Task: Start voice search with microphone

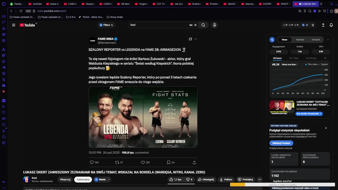Action: click(214, 25)
